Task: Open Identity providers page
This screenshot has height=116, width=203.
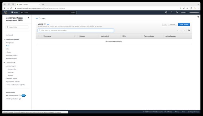Action: point(11,55)
